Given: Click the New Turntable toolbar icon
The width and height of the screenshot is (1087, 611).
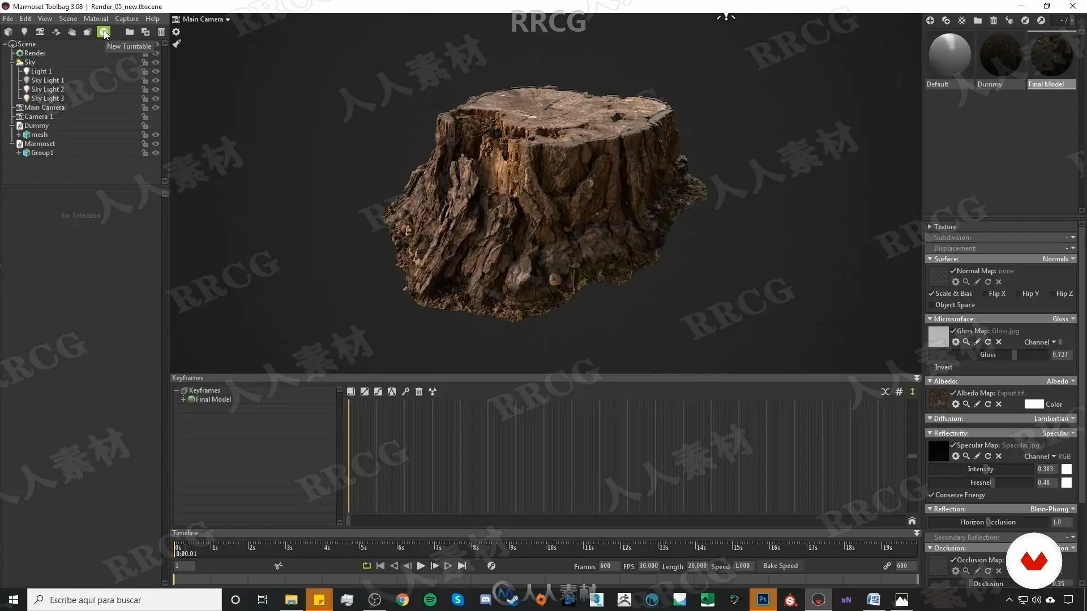Looking at the screenshot, I should 103,32.
